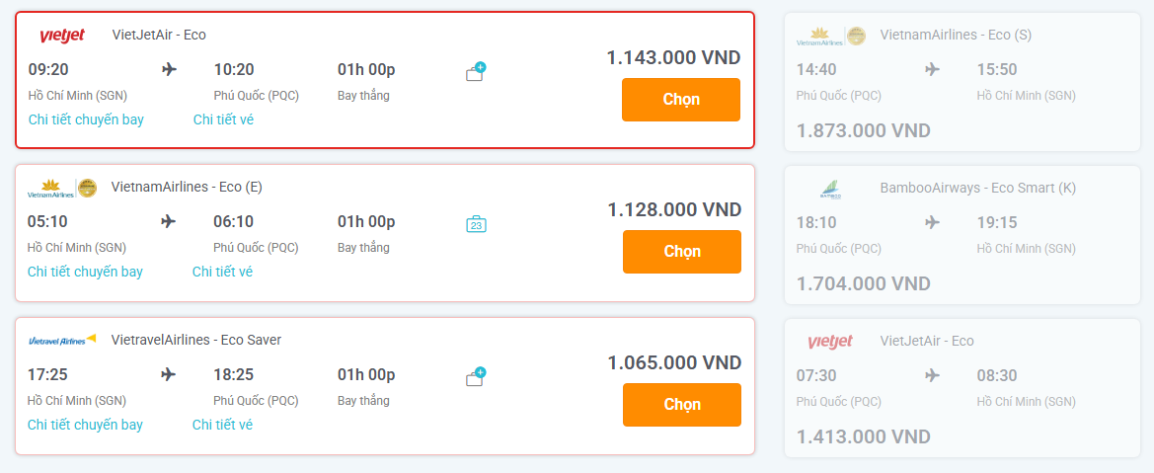
Task: Click the Vietnam Airlines logo on the 05:10 flight
Action: [x=62, y=188]
